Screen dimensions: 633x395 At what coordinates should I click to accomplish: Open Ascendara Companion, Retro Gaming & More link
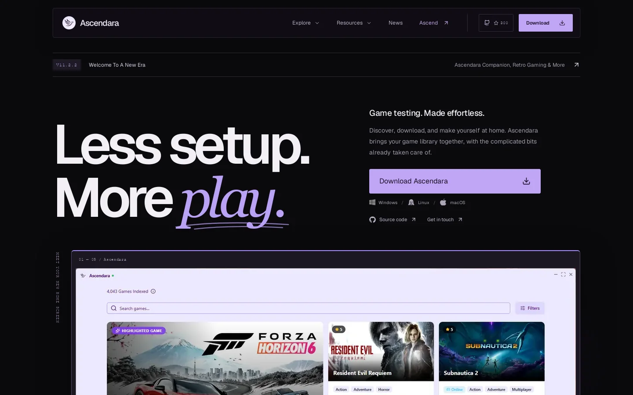(509, 65)
